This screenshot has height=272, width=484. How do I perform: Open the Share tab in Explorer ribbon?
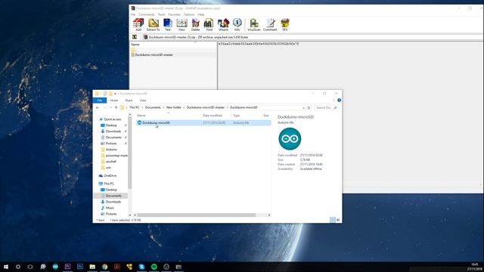[129, 100]
